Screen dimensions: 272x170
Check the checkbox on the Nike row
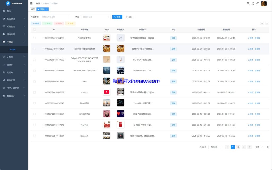tap(34, 81)
